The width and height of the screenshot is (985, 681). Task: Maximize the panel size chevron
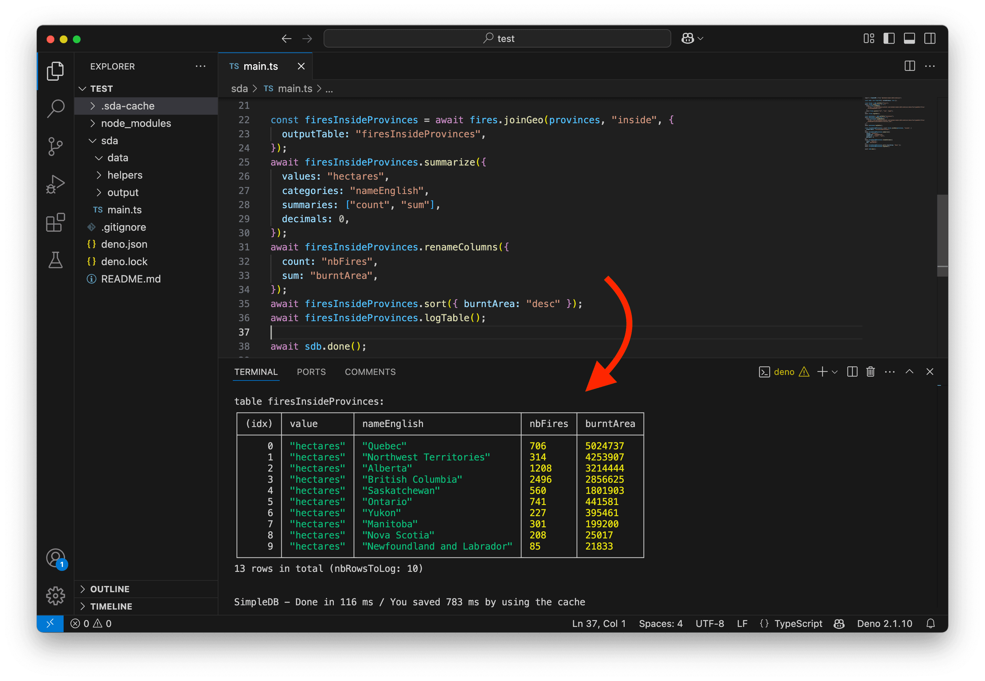click(910, 372)
